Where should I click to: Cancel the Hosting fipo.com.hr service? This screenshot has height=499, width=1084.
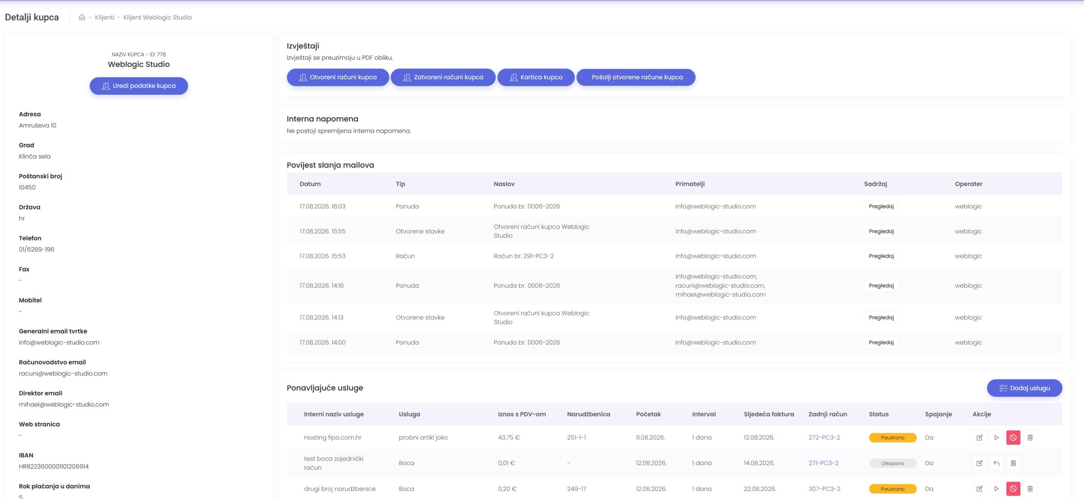(1013, 438)
